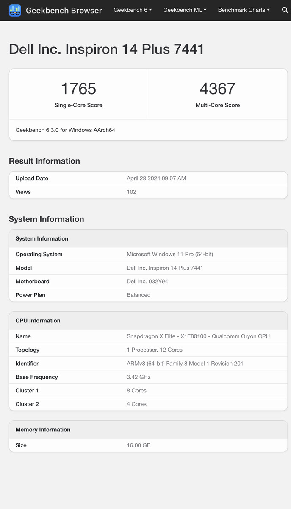Screen dimensions: 291x509
Task: Click the Geekbench 6.3.0 for Windows AArch64 text
Action: (65, 130)
